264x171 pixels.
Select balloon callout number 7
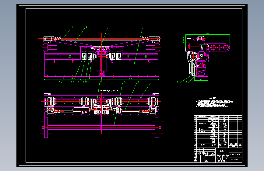point(152,82)
